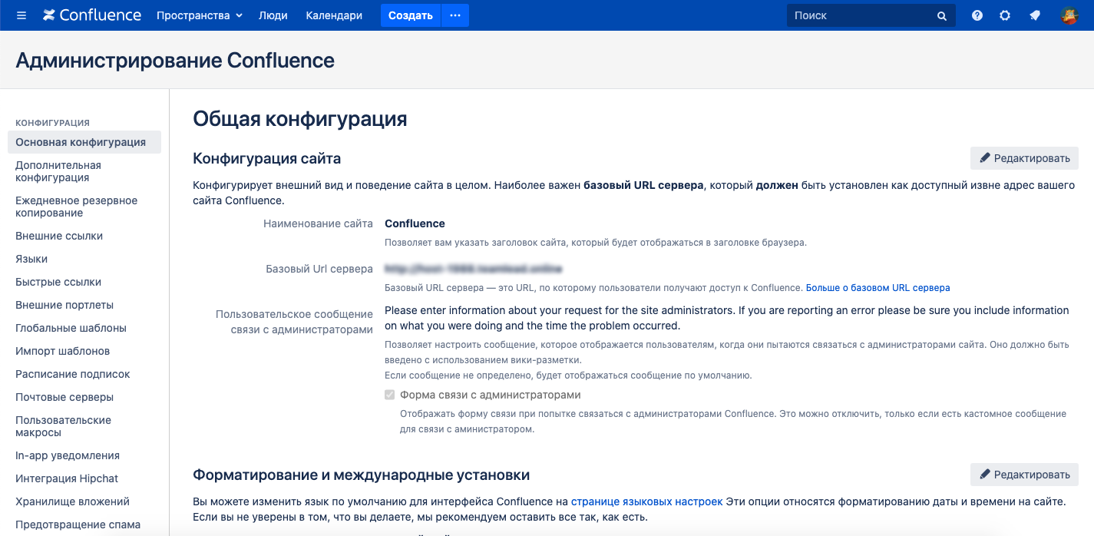Open the Люди menu item
This screenshot has height=536, width=1094.
click(x=273, y=15)
